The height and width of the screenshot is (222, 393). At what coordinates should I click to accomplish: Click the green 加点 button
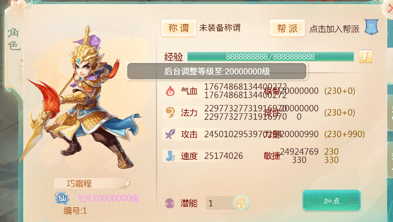tap(332, 200)
